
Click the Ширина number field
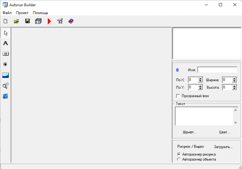227,80
